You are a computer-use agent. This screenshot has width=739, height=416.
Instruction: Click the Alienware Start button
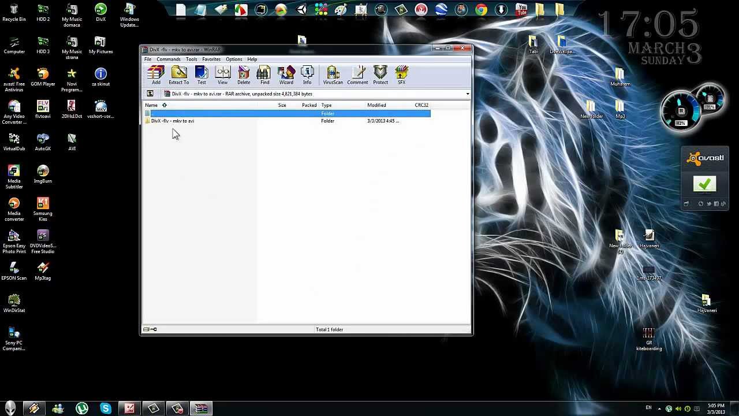pyautogui.click(x=10, y=408)
